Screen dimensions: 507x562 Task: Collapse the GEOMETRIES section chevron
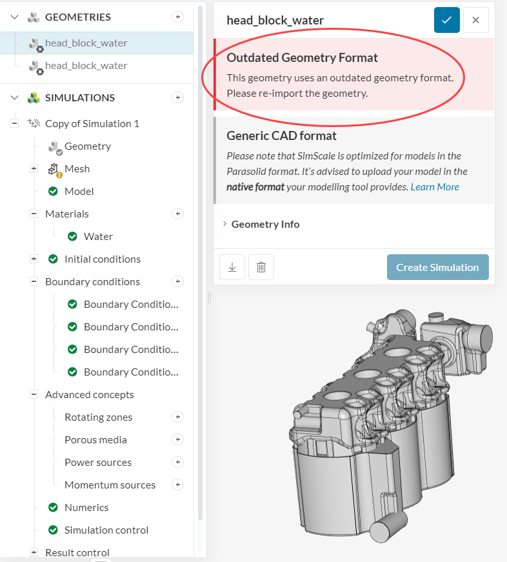(15, 17)
